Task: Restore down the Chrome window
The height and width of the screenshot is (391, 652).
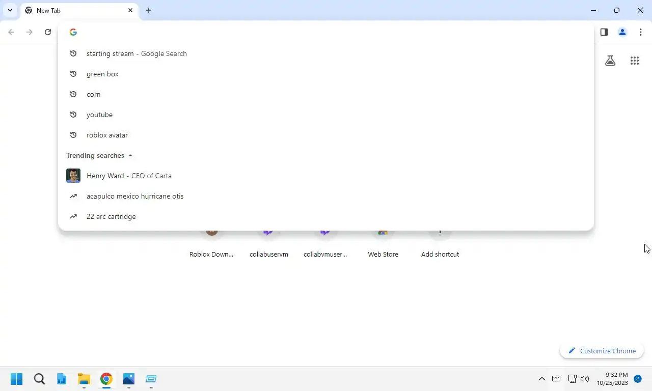Action: click(617, 10)
